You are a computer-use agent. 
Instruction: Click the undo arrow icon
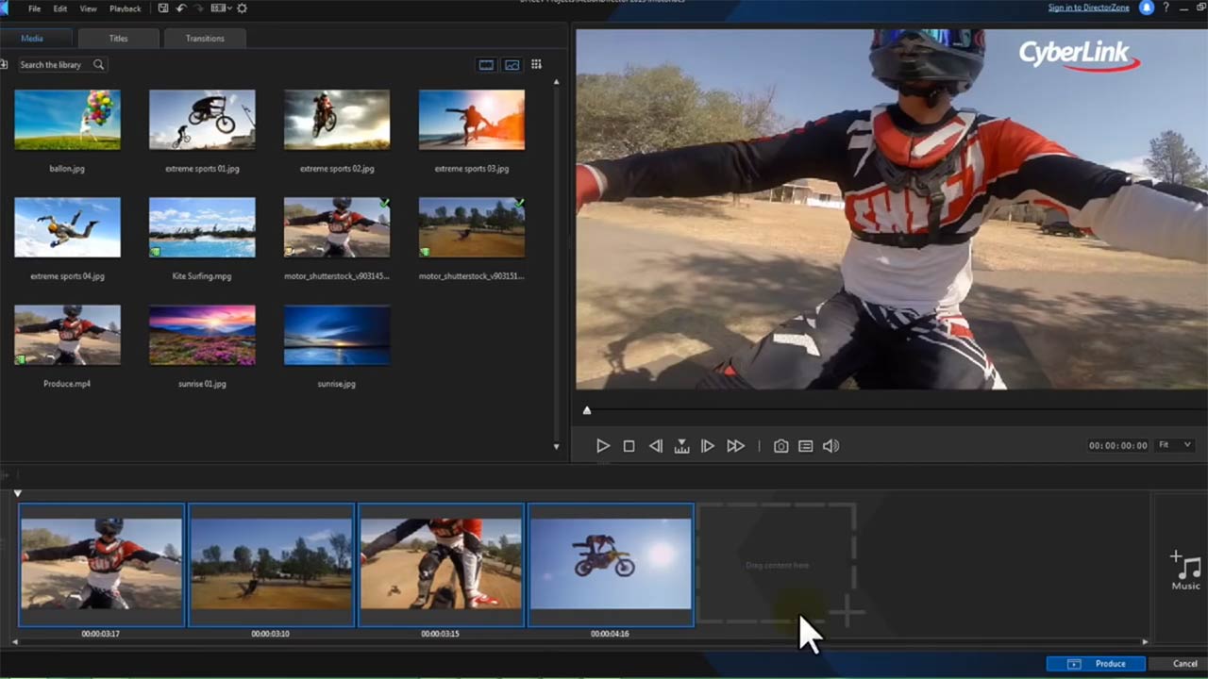coord(181,8)
